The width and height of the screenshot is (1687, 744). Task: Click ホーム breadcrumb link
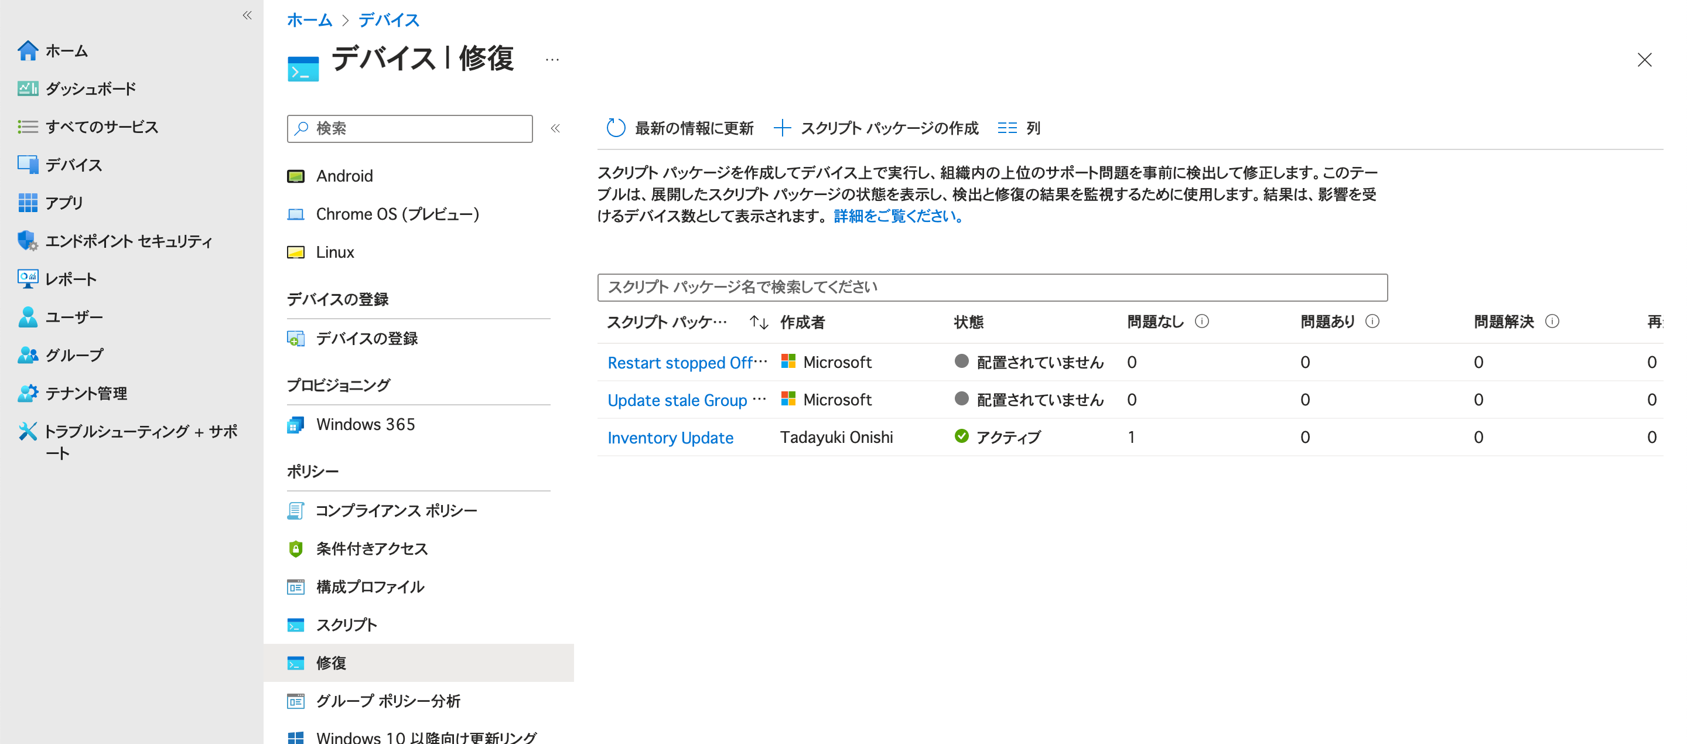click(x=309, y=21)
